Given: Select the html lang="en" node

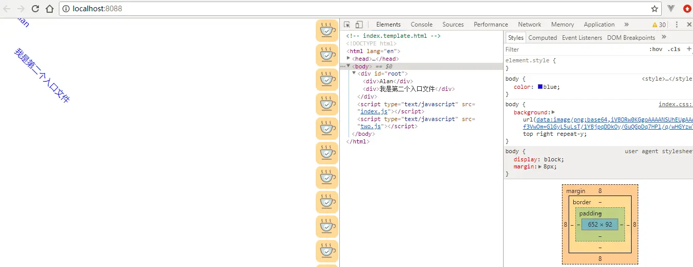Looking at the screenshot, I should [x=374, y=51].
